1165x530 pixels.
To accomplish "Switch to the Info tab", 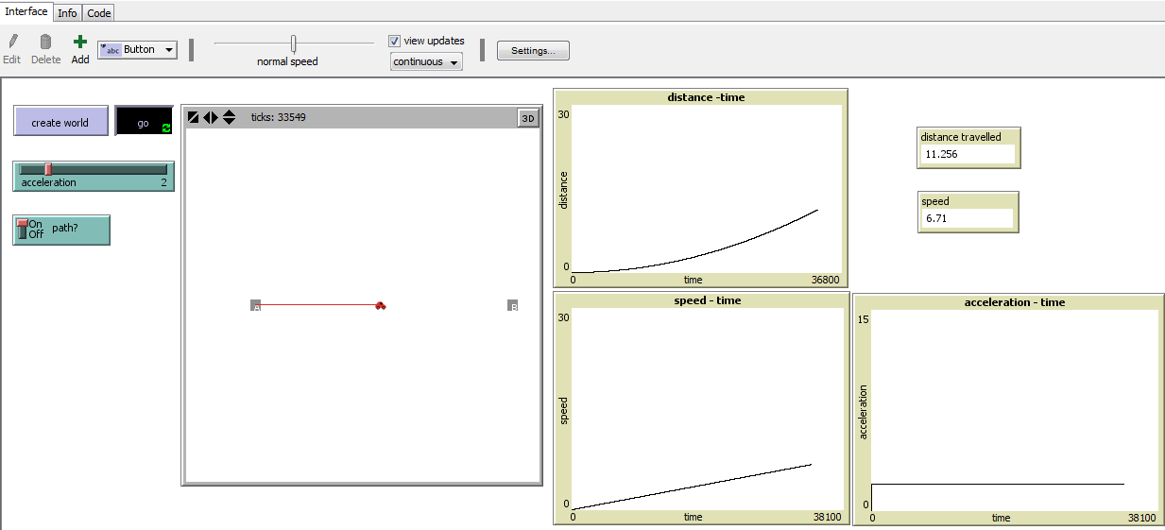I will pos(67,13).
